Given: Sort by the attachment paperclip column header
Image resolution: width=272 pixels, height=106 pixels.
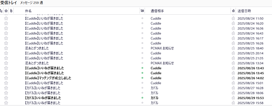Looking at the screenshot, I should pos(11,11).
